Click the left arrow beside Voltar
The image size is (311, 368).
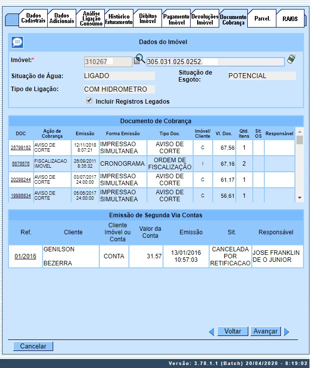(x=212, y=331)
